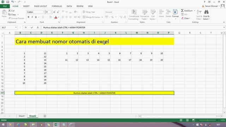Click the Save icon in quick access toolbar
226x127 pixels.
tap(8, 2)
